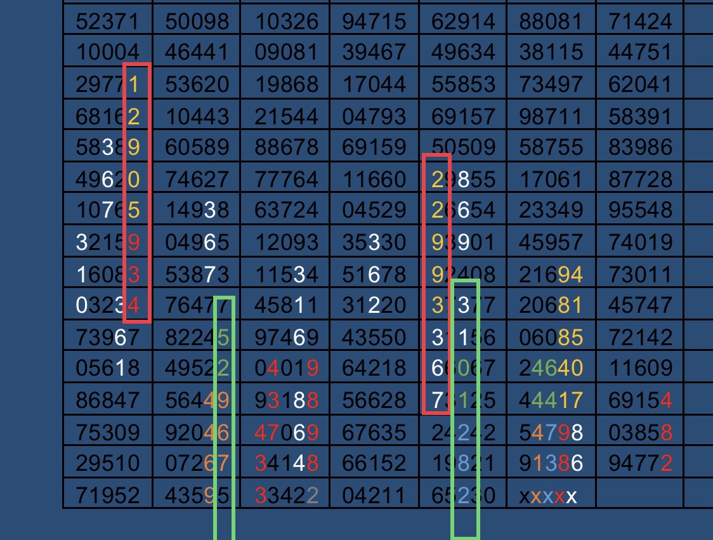Viewport: 713px width, 540px height.
Task: Select the cell reading 03858
Action: (640, 431)
